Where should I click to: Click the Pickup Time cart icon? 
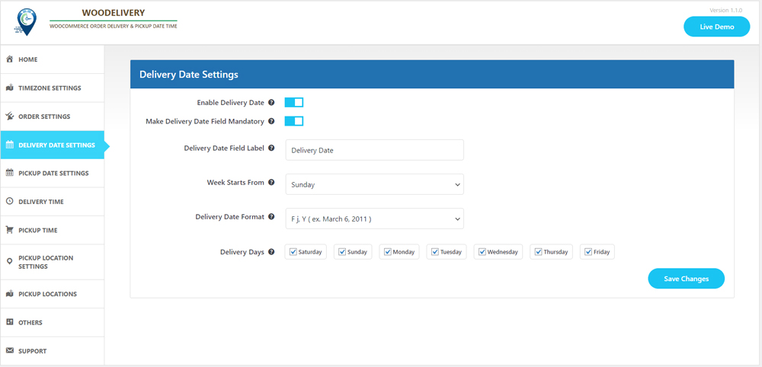[10, 230]
